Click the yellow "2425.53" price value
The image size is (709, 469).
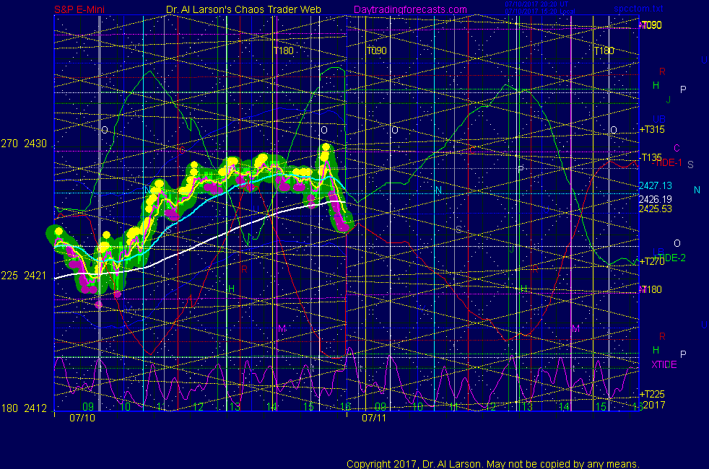tap(655, 209)
